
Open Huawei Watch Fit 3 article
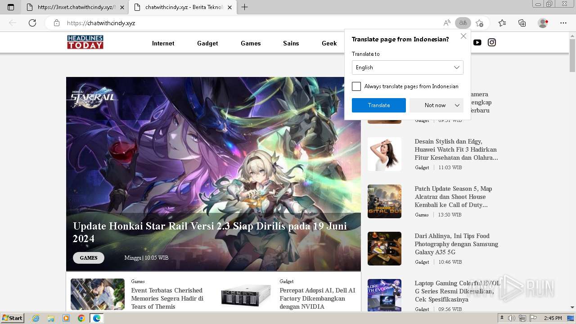point(456,149)
